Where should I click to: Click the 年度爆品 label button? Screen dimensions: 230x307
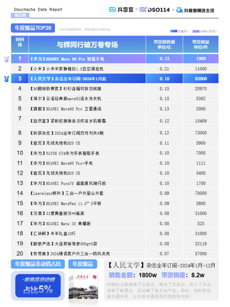tap(83, 264)
